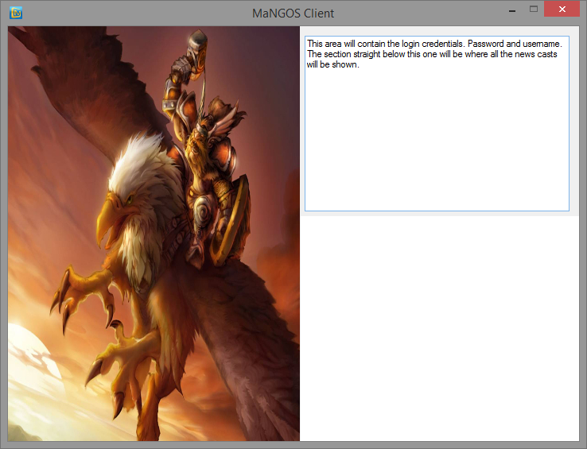Image resolution: width=587 pixels, height=449 pixels.
Task: Click the gryphon rider artwork image
Action: point(154,234)
